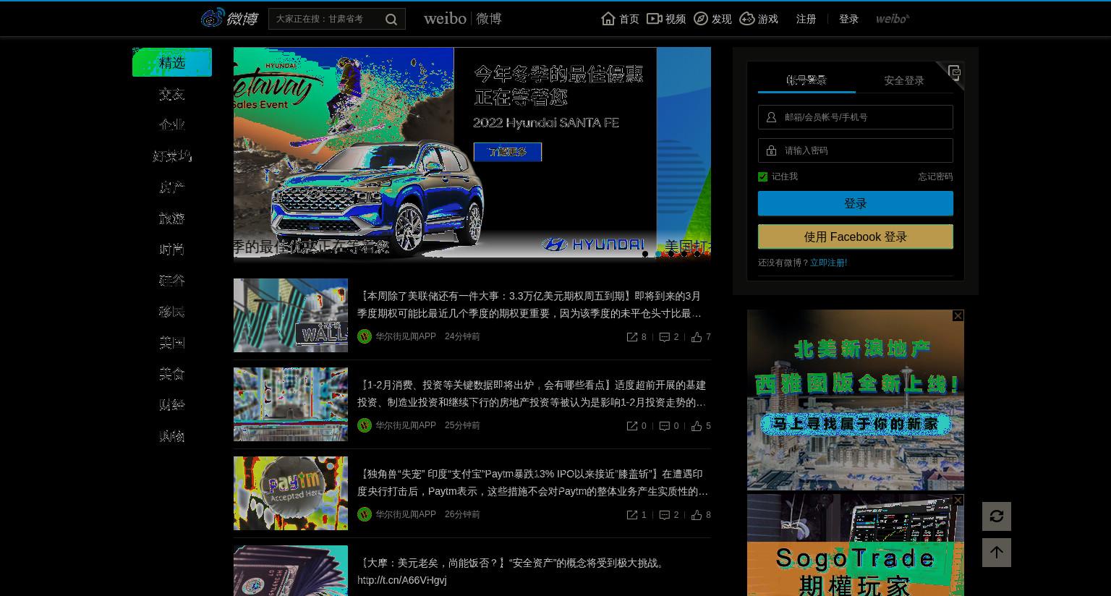Screen dimensions: 1111x596
Task: Focus the 请输入密码 password field
Action: pos(856,150)
